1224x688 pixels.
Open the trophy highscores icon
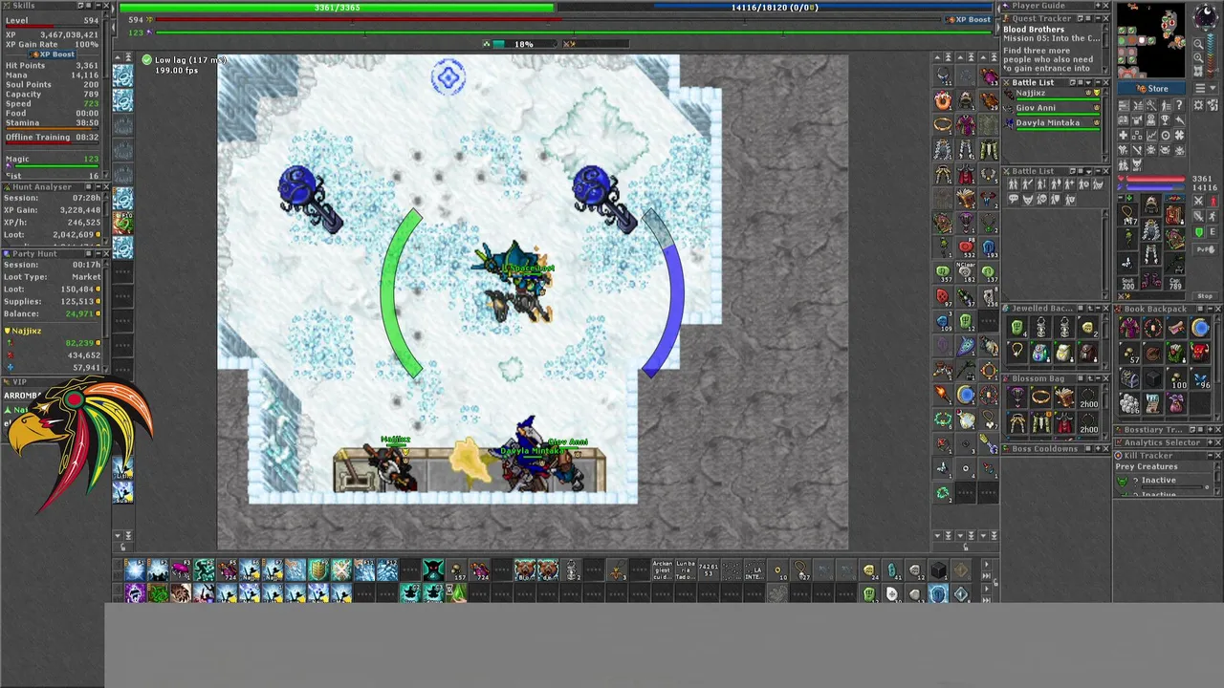click(1165, 119)
